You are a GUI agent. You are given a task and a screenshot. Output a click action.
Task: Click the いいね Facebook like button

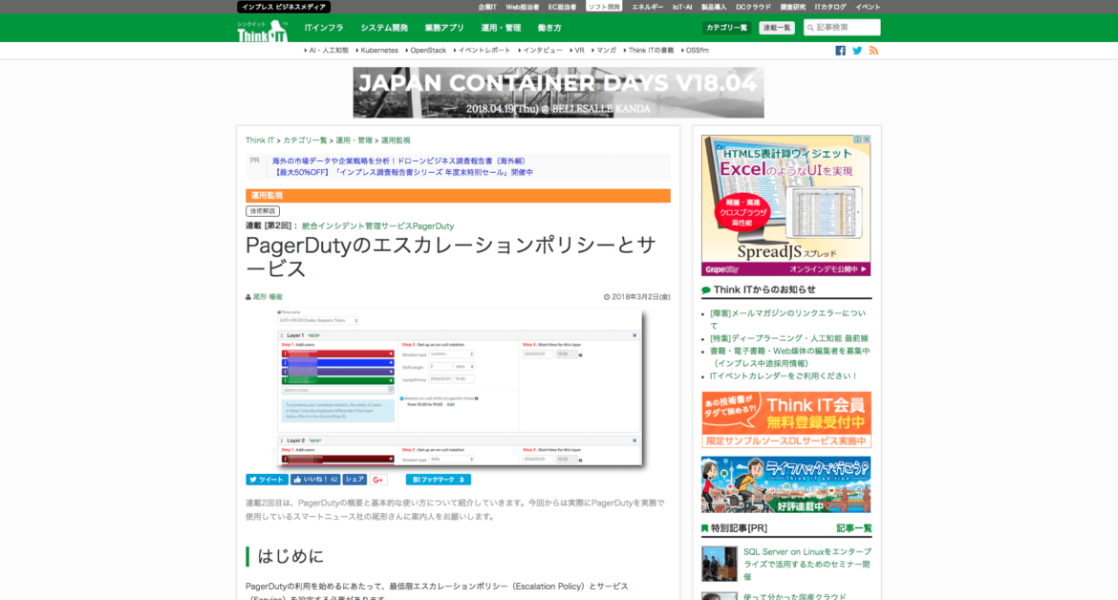pyautogui.click(x=314, y=480)
